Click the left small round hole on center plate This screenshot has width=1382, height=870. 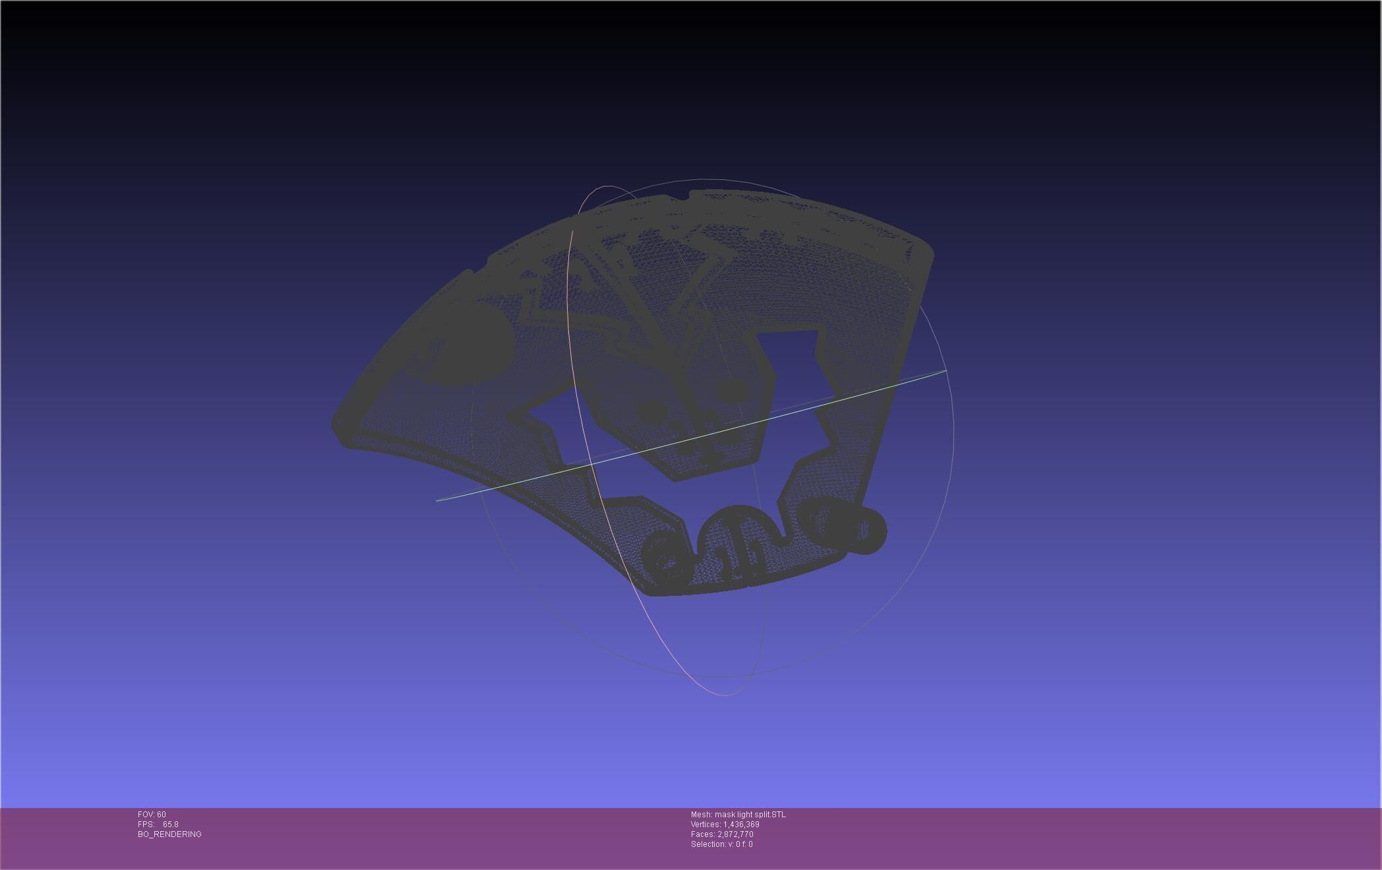point(653,411)
